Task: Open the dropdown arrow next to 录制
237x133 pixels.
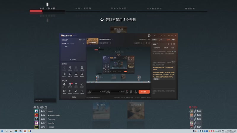Action: click(x=132, y=91)
